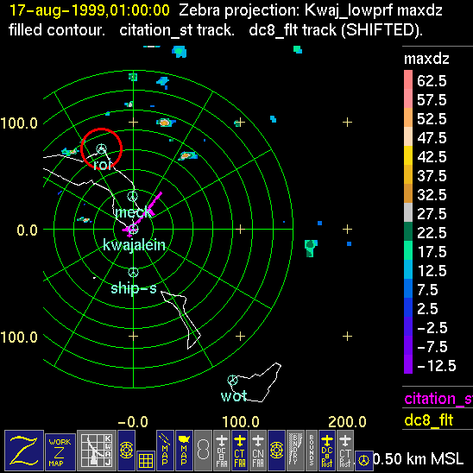Open the citation_st track legend entry

pos(438,399)
